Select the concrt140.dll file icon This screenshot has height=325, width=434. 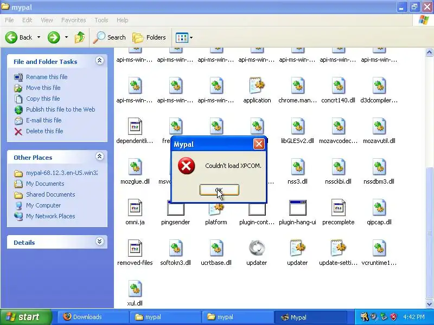point(338,86)
